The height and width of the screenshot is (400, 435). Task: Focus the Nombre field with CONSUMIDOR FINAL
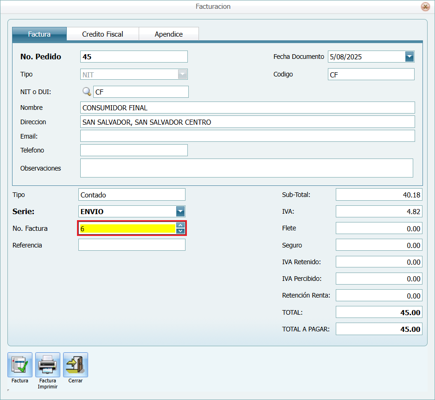point(247,108)
